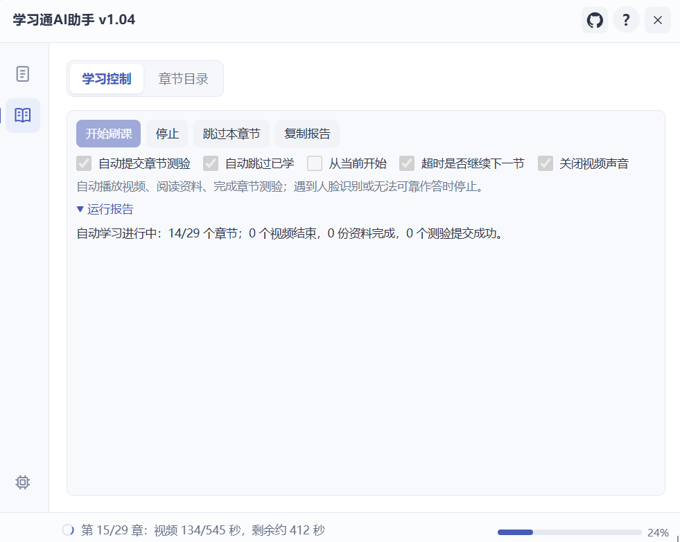Open the GitHub repository icon
The height and width of the screenshot is (542, 680).
click(x=595, y=20)
